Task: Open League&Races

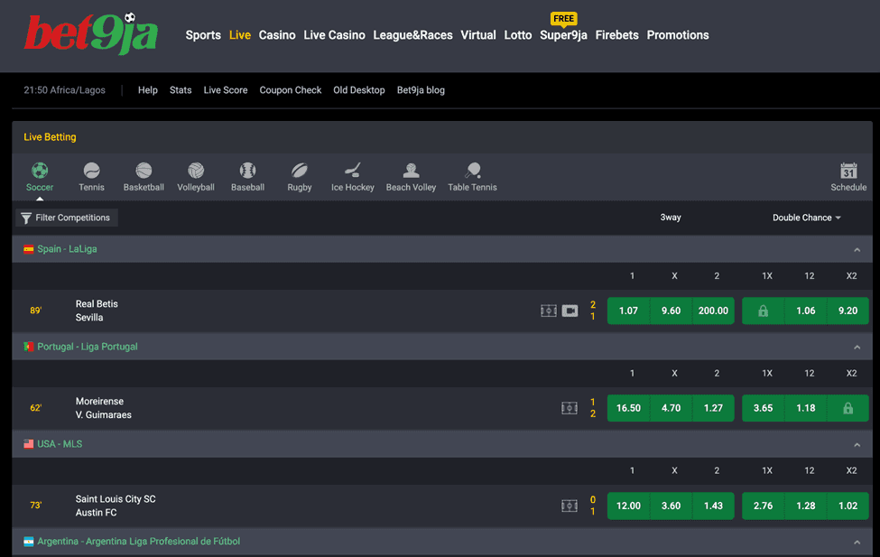Action: 412,35
